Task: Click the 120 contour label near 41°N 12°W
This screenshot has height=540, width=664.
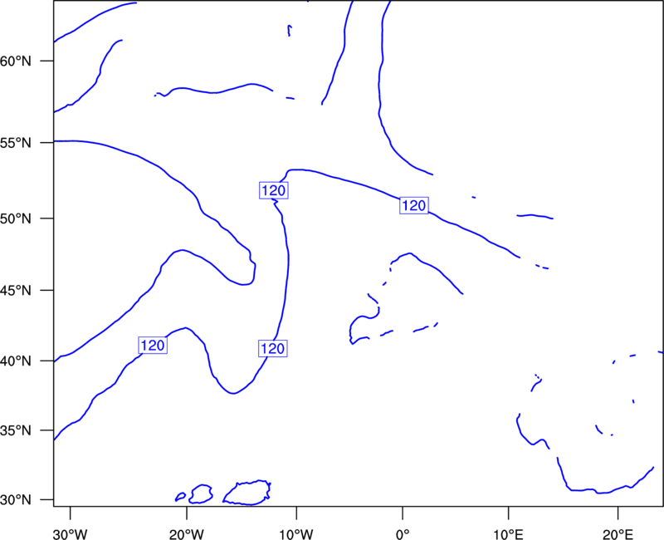Action: click(x=273, y=348)
